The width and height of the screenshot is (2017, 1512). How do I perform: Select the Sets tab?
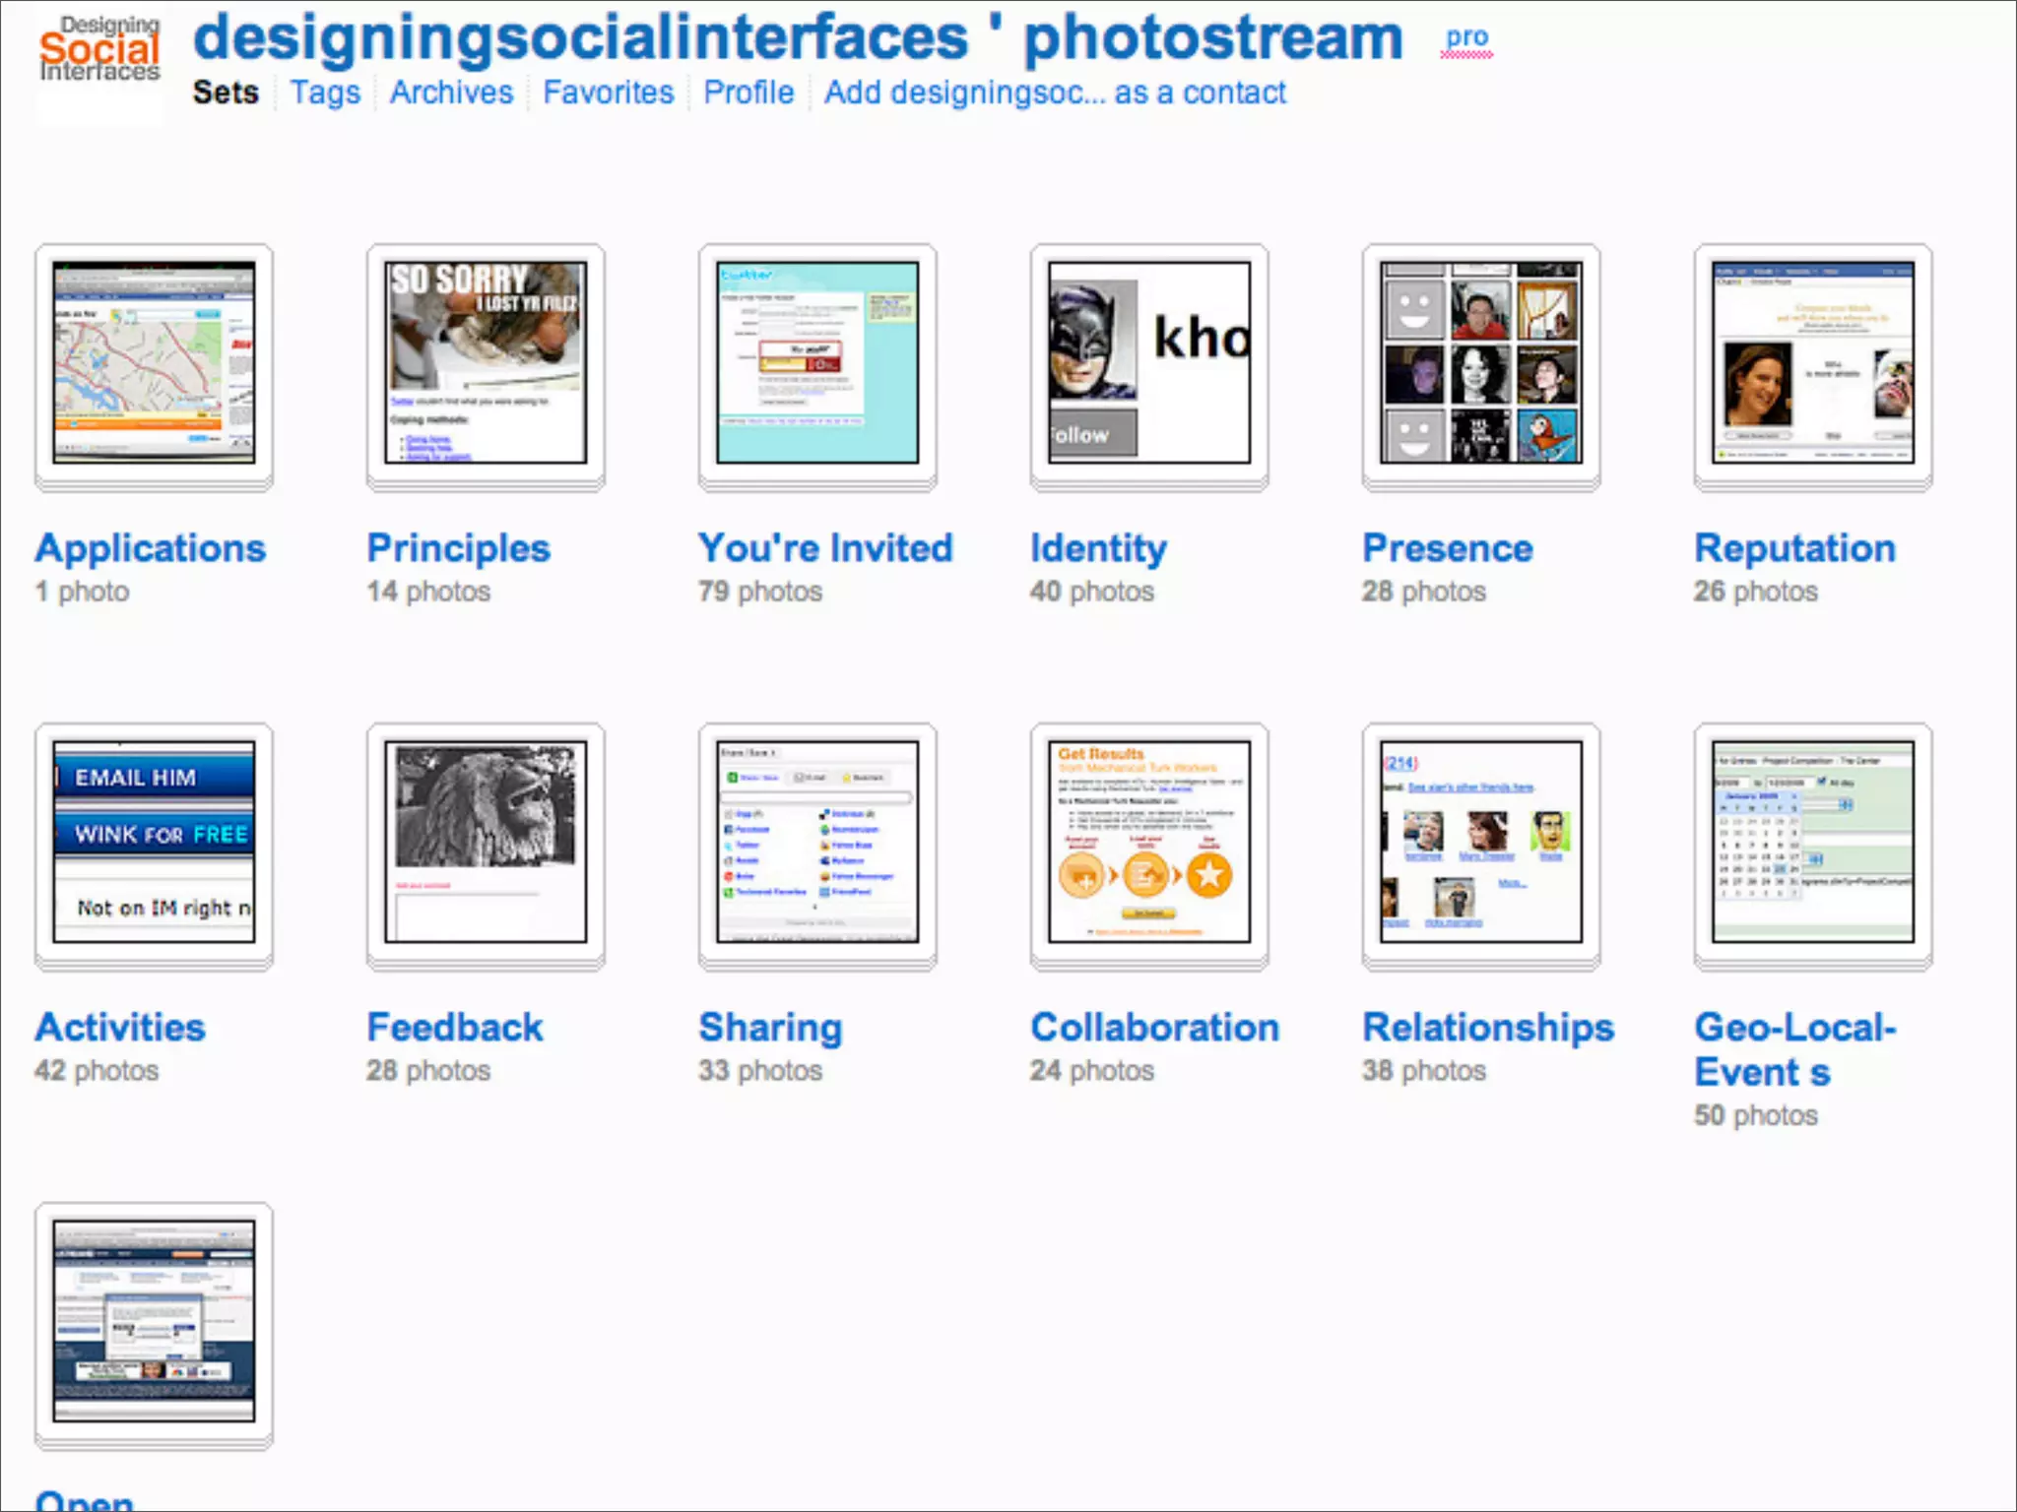(x=226, y=93)
